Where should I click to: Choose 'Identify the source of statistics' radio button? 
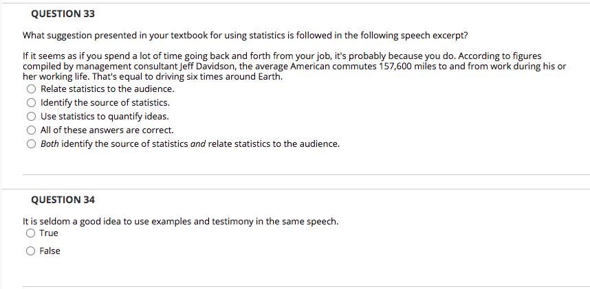coord(32,103)
